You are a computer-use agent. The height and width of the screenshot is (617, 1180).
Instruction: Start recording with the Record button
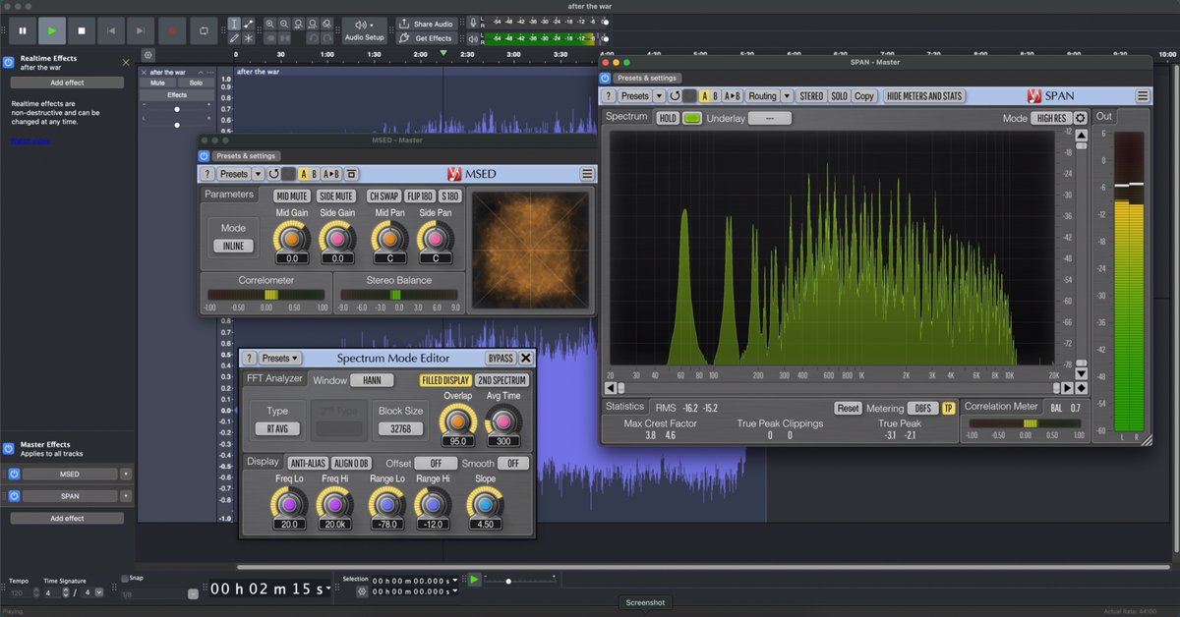click(x=172, y=30)
